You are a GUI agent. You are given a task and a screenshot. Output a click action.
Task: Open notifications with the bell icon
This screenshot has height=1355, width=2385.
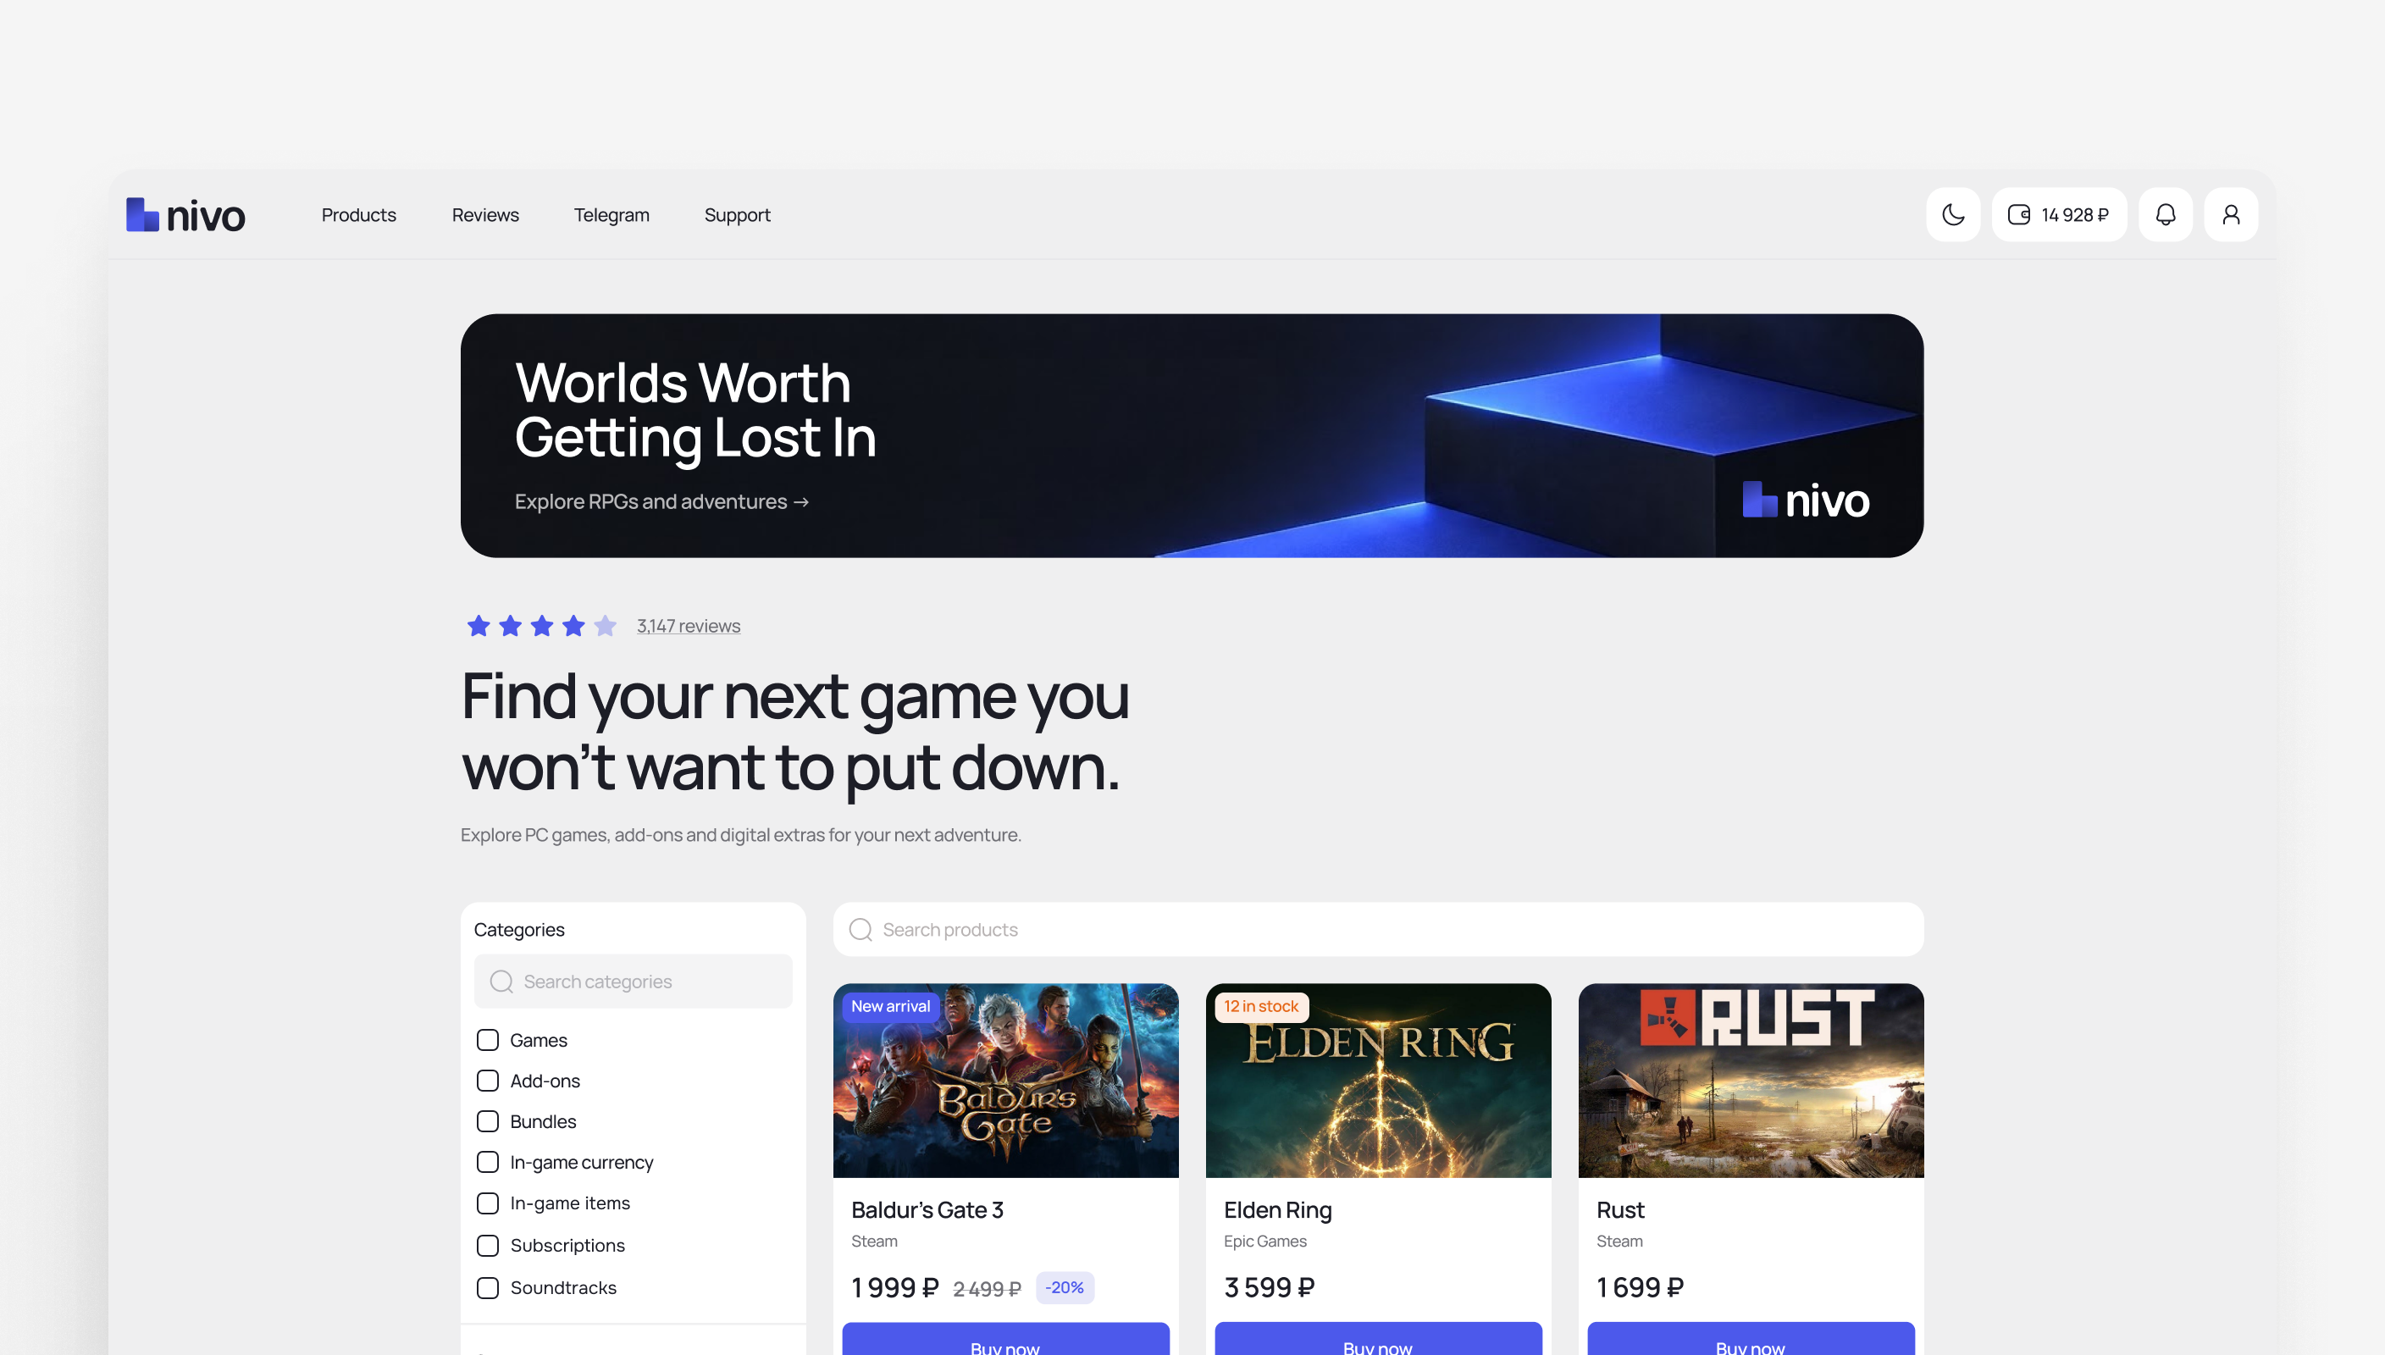2166,215
